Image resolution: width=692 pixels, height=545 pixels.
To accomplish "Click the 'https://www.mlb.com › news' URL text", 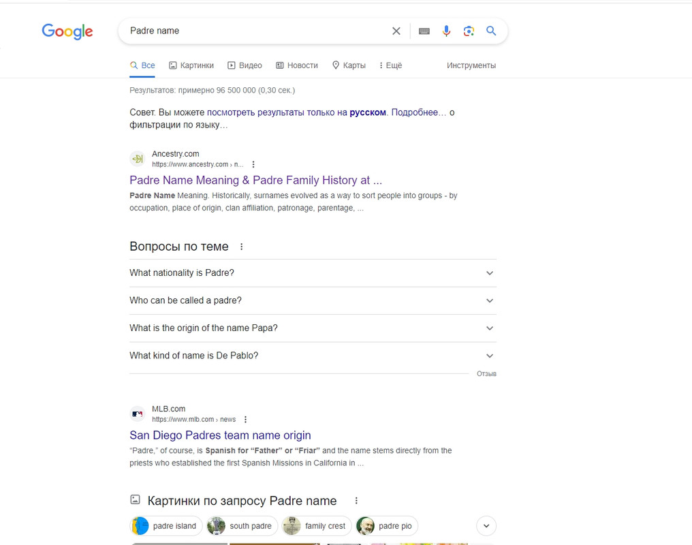I will click(193, 420).
